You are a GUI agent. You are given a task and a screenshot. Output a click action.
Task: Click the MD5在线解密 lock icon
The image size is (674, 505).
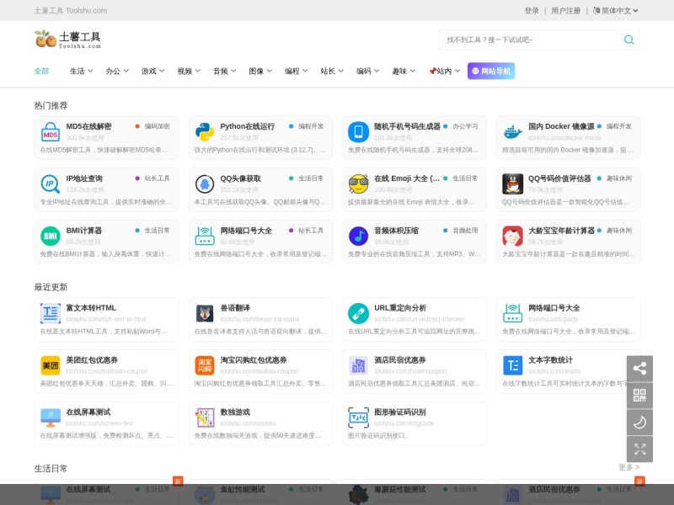pos(51,132)
